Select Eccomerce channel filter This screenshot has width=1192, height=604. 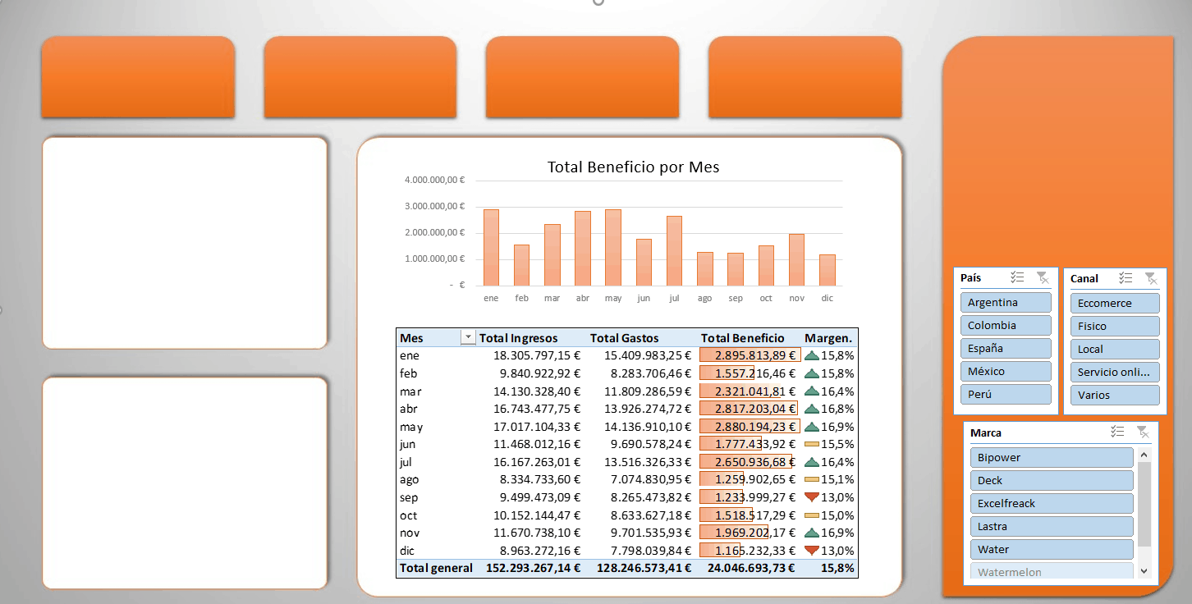[1115, 303]
